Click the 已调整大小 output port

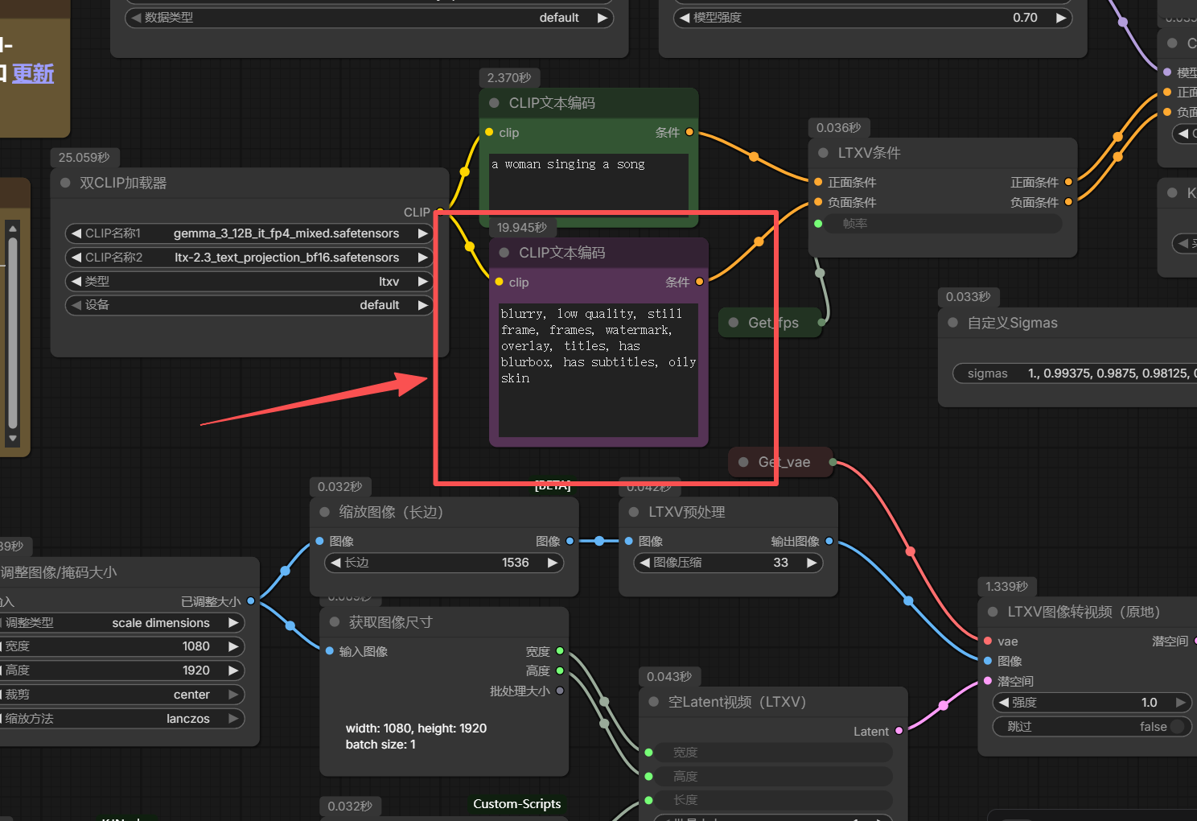pos(251,601)
